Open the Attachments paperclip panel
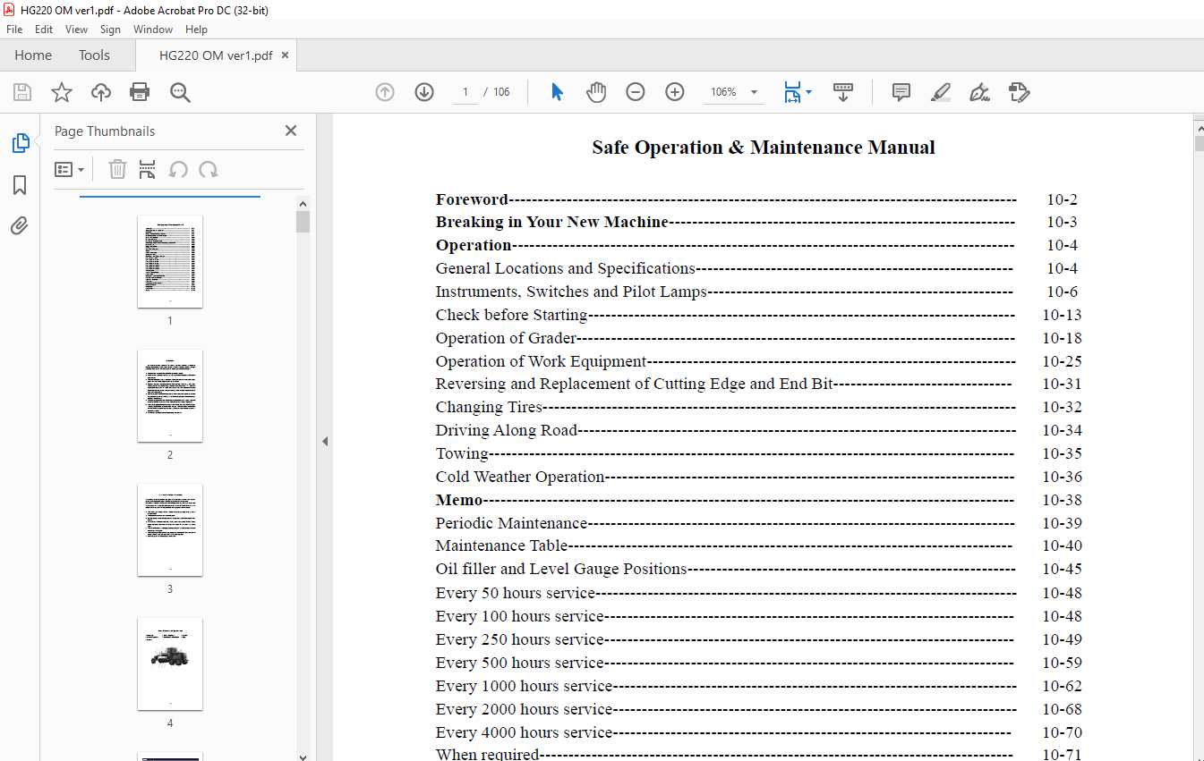 [20, 226]
